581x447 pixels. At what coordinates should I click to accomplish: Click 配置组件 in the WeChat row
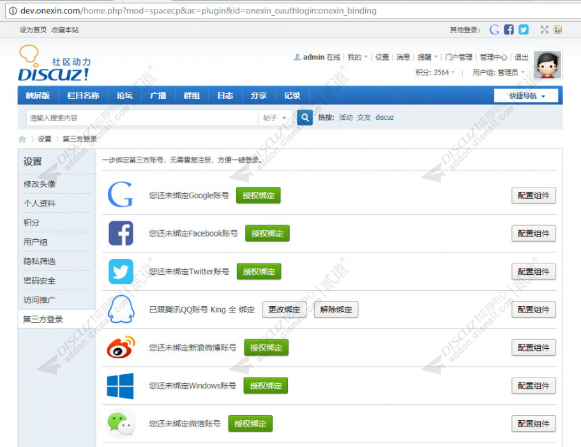click(x=534, y=423)
